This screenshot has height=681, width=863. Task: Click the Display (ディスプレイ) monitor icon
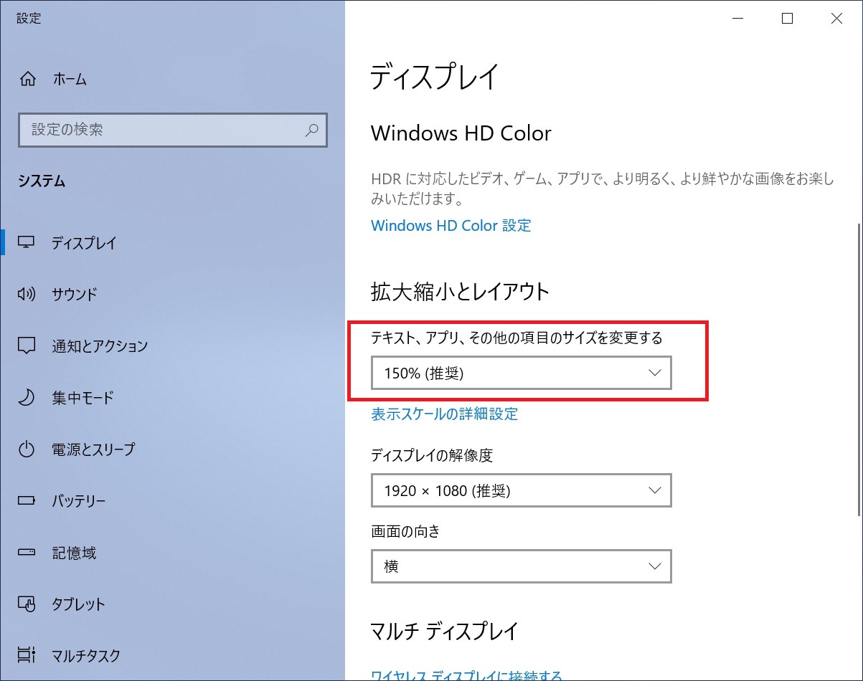click(27, 242)
